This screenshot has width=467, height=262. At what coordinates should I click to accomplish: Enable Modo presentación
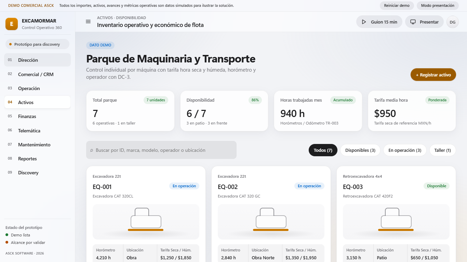click(438, 5)
